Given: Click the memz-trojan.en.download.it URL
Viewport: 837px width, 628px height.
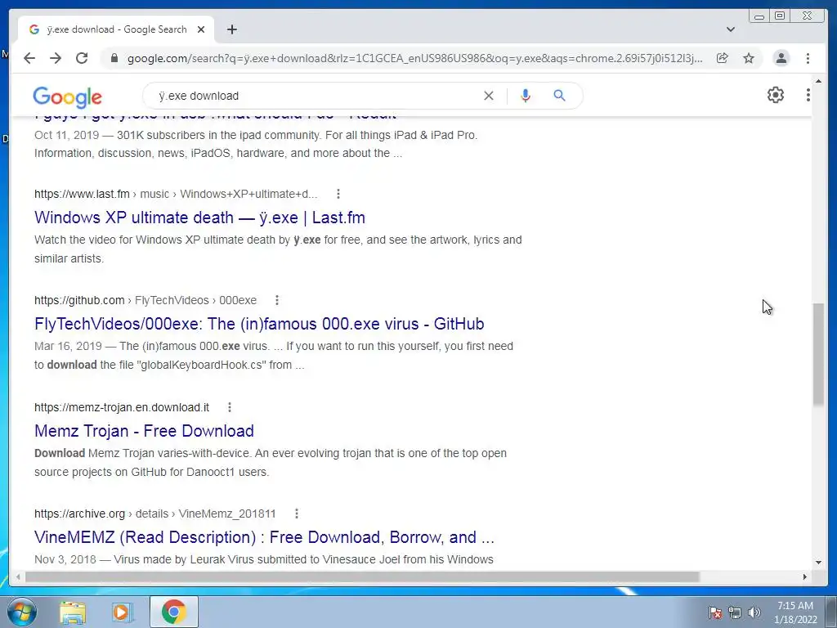Looking at the screenshot, I should click(122, 407).
